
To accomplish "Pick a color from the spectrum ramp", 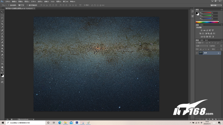I will coord(207,22).
